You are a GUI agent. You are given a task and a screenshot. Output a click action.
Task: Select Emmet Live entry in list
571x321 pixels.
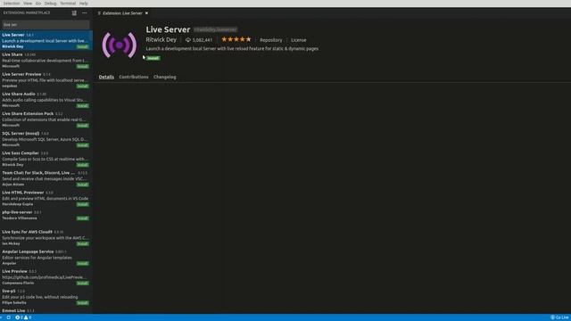click(x=46, y=310)
